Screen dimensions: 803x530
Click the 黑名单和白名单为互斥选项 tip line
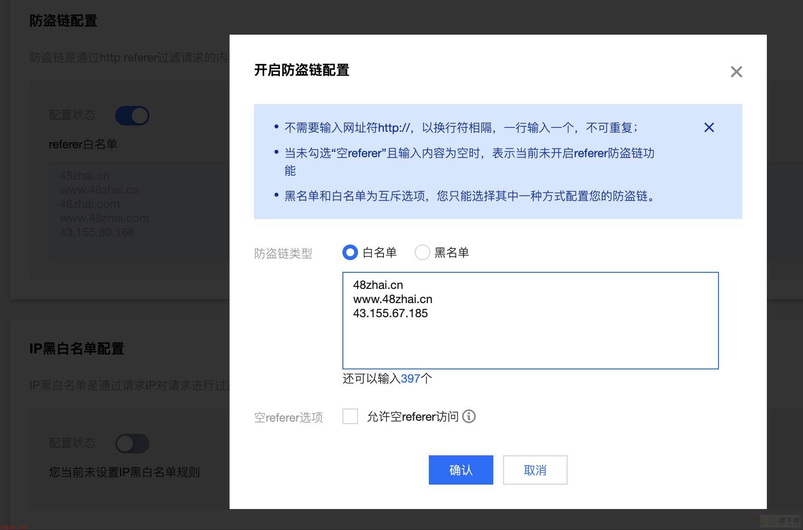pyautogui.click(x=470, y=196)
